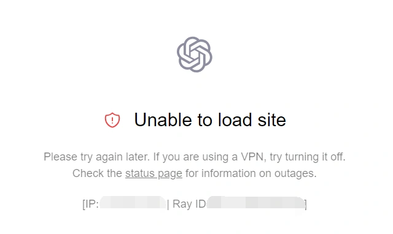Viewport: 393px width, 234px height.
Task: Open the status page link
Action: (x=154, y=173)
